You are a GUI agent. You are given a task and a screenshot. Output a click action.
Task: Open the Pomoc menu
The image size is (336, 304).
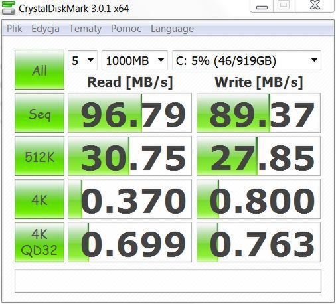pos(126,29)
